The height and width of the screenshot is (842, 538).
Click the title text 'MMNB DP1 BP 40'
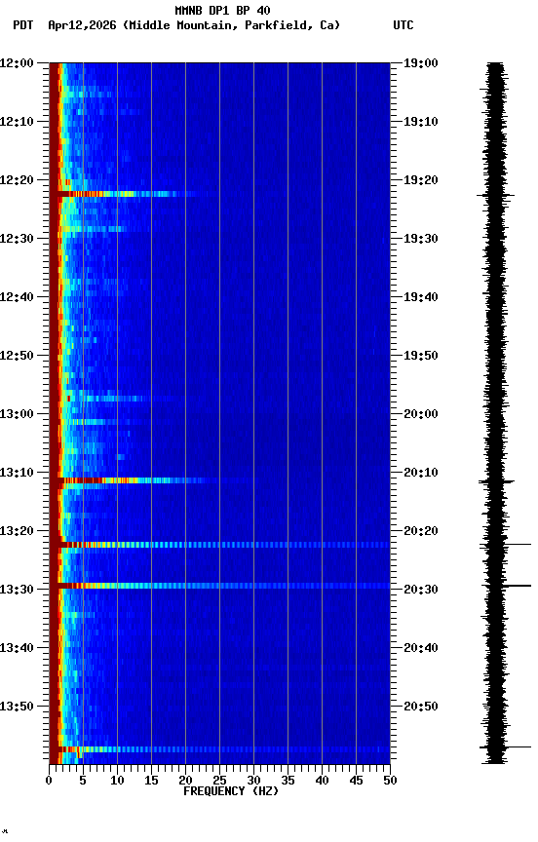pyautogui.click(x=222, y=10)
